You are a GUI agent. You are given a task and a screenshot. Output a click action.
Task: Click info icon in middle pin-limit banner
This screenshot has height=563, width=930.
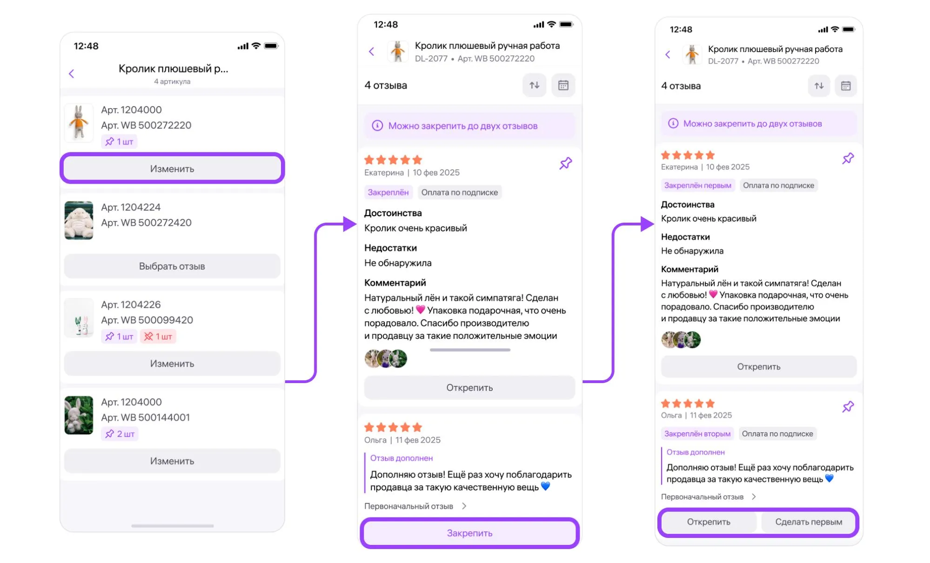pos(377,126)
